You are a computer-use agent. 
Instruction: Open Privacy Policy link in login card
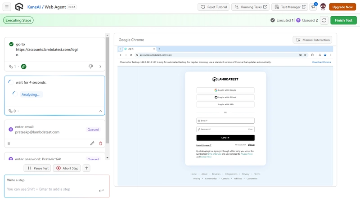(247, 154)
